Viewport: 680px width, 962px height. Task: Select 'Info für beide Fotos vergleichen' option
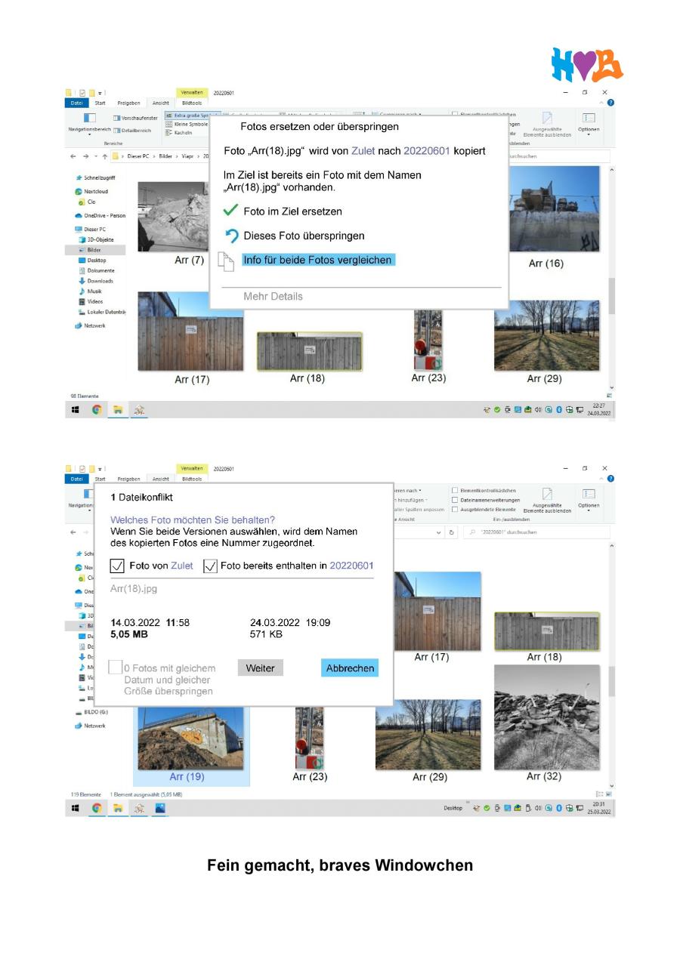[317, 260]
